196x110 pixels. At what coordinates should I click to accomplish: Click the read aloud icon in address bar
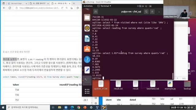[x=62, y=8]
